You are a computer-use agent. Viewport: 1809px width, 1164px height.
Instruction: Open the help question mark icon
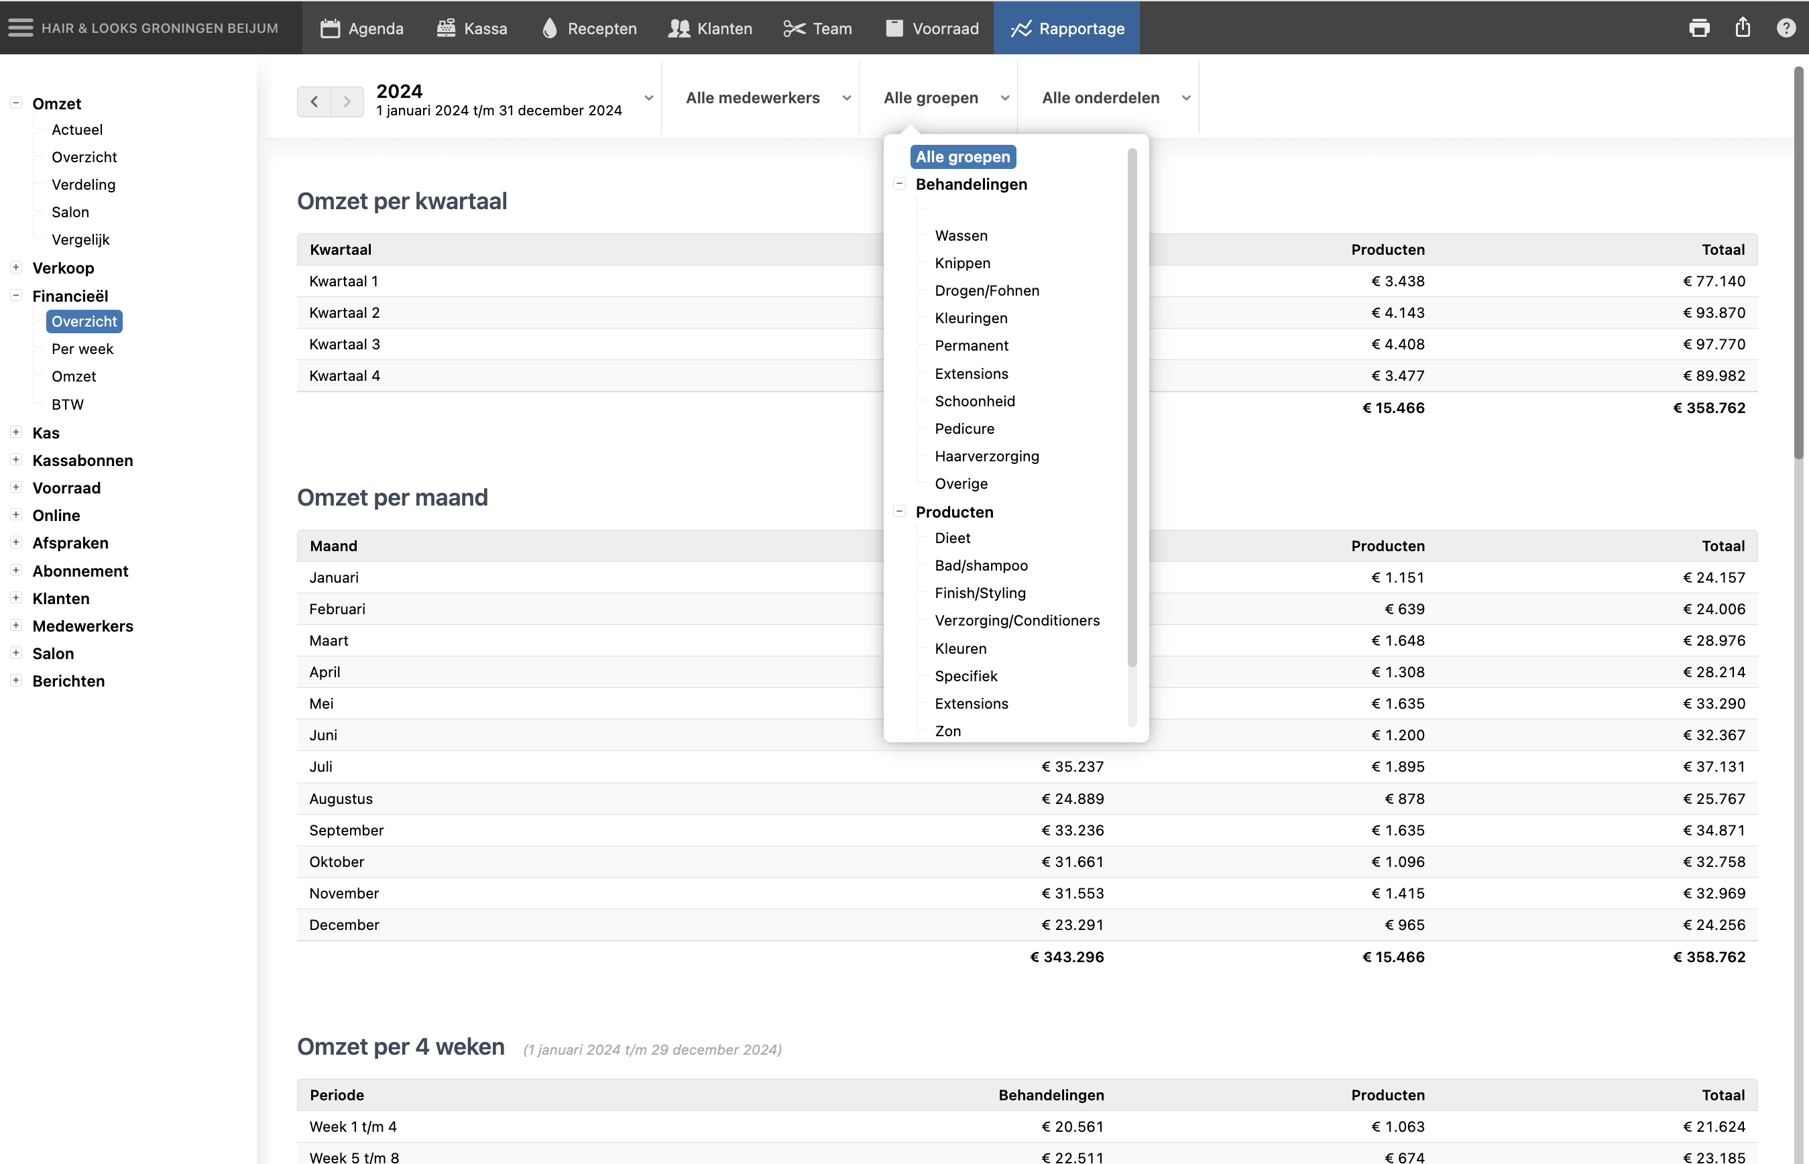tap(1786, 28)
